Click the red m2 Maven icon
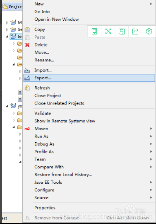This screenshot has height=224, width=156. click(27, 129)
